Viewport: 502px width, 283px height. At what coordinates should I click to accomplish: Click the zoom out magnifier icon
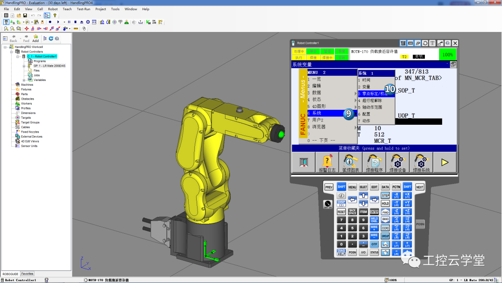pyautogui.click(x=12, y=28)
